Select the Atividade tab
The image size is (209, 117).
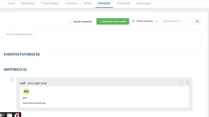pos(104,3)
